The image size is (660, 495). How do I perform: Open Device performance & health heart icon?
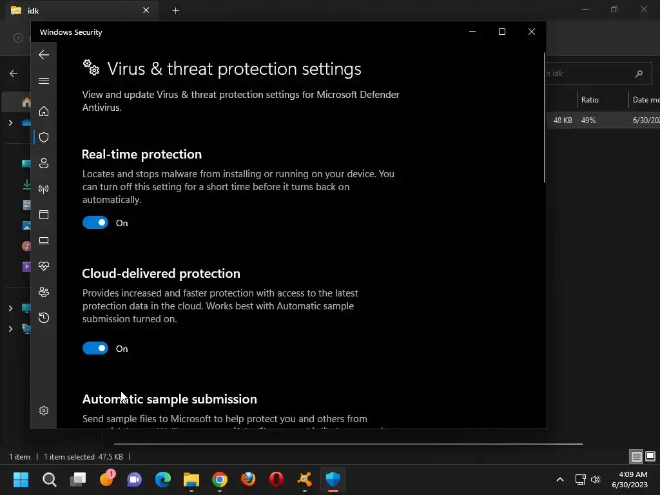[44, 266]
